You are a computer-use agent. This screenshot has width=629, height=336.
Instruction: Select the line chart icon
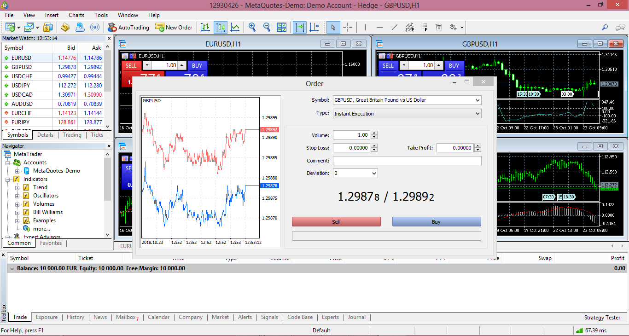(235, 27)
